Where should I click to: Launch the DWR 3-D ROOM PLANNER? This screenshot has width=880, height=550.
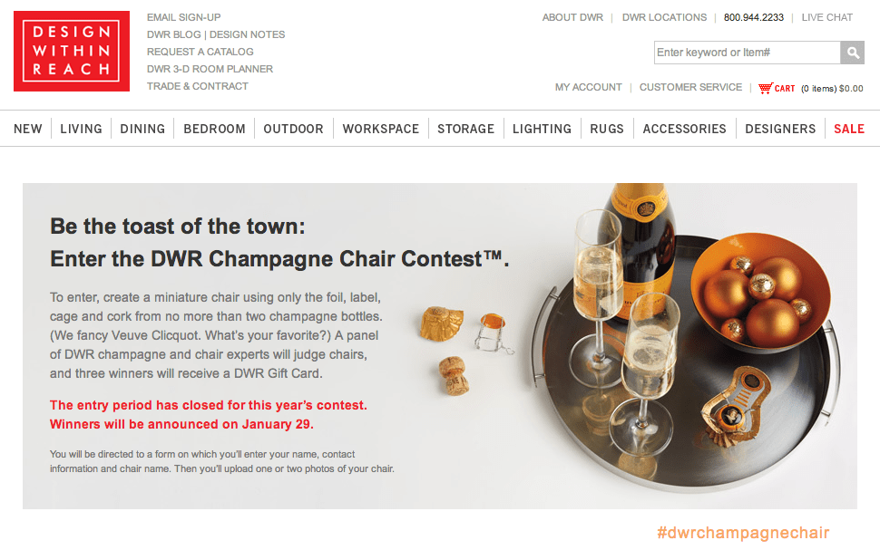210,69
